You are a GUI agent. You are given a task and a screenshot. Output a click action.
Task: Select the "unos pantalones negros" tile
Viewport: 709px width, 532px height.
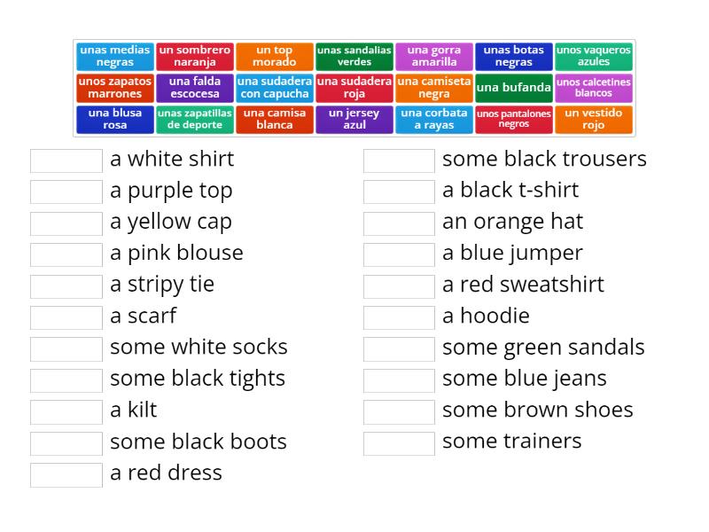click(x=514, y=119)
